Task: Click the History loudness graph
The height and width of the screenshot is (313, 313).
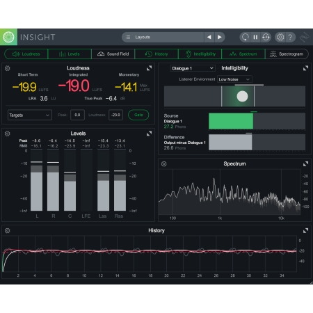Action: [150, 254]
